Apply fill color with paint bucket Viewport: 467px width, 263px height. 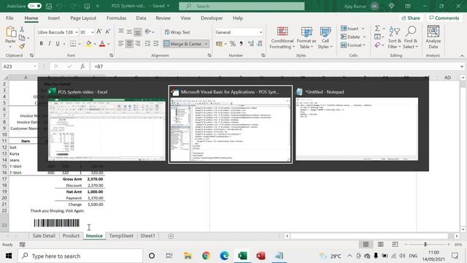tap(88, 44)
